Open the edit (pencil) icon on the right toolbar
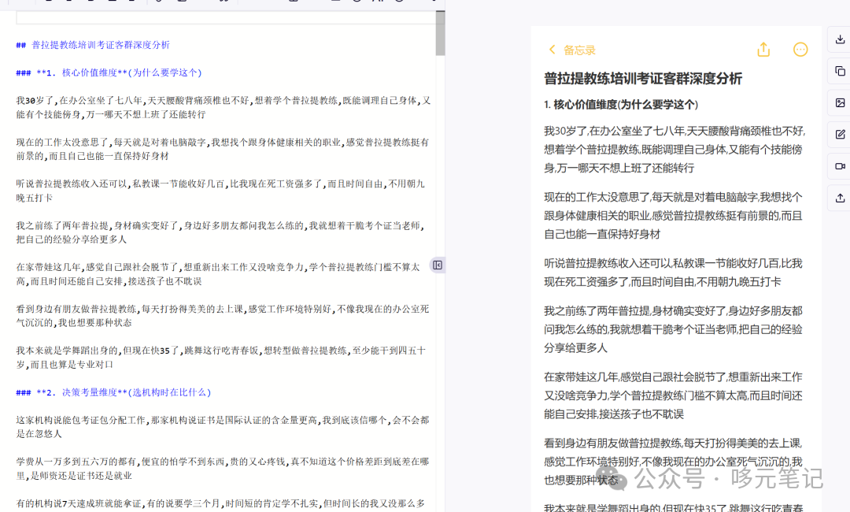The width and height of the screenshot is (850, 512). point(841,134)
